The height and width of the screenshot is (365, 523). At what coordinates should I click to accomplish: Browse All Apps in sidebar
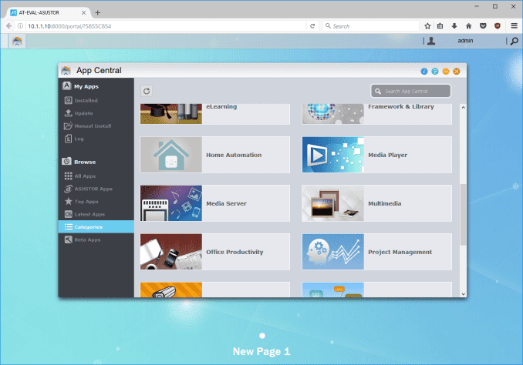coord(84,176)
